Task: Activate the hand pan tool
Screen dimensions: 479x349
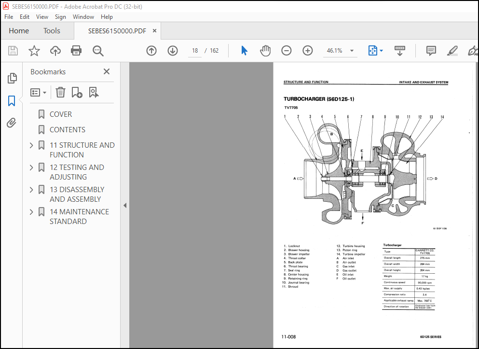Action: point(265,50)
